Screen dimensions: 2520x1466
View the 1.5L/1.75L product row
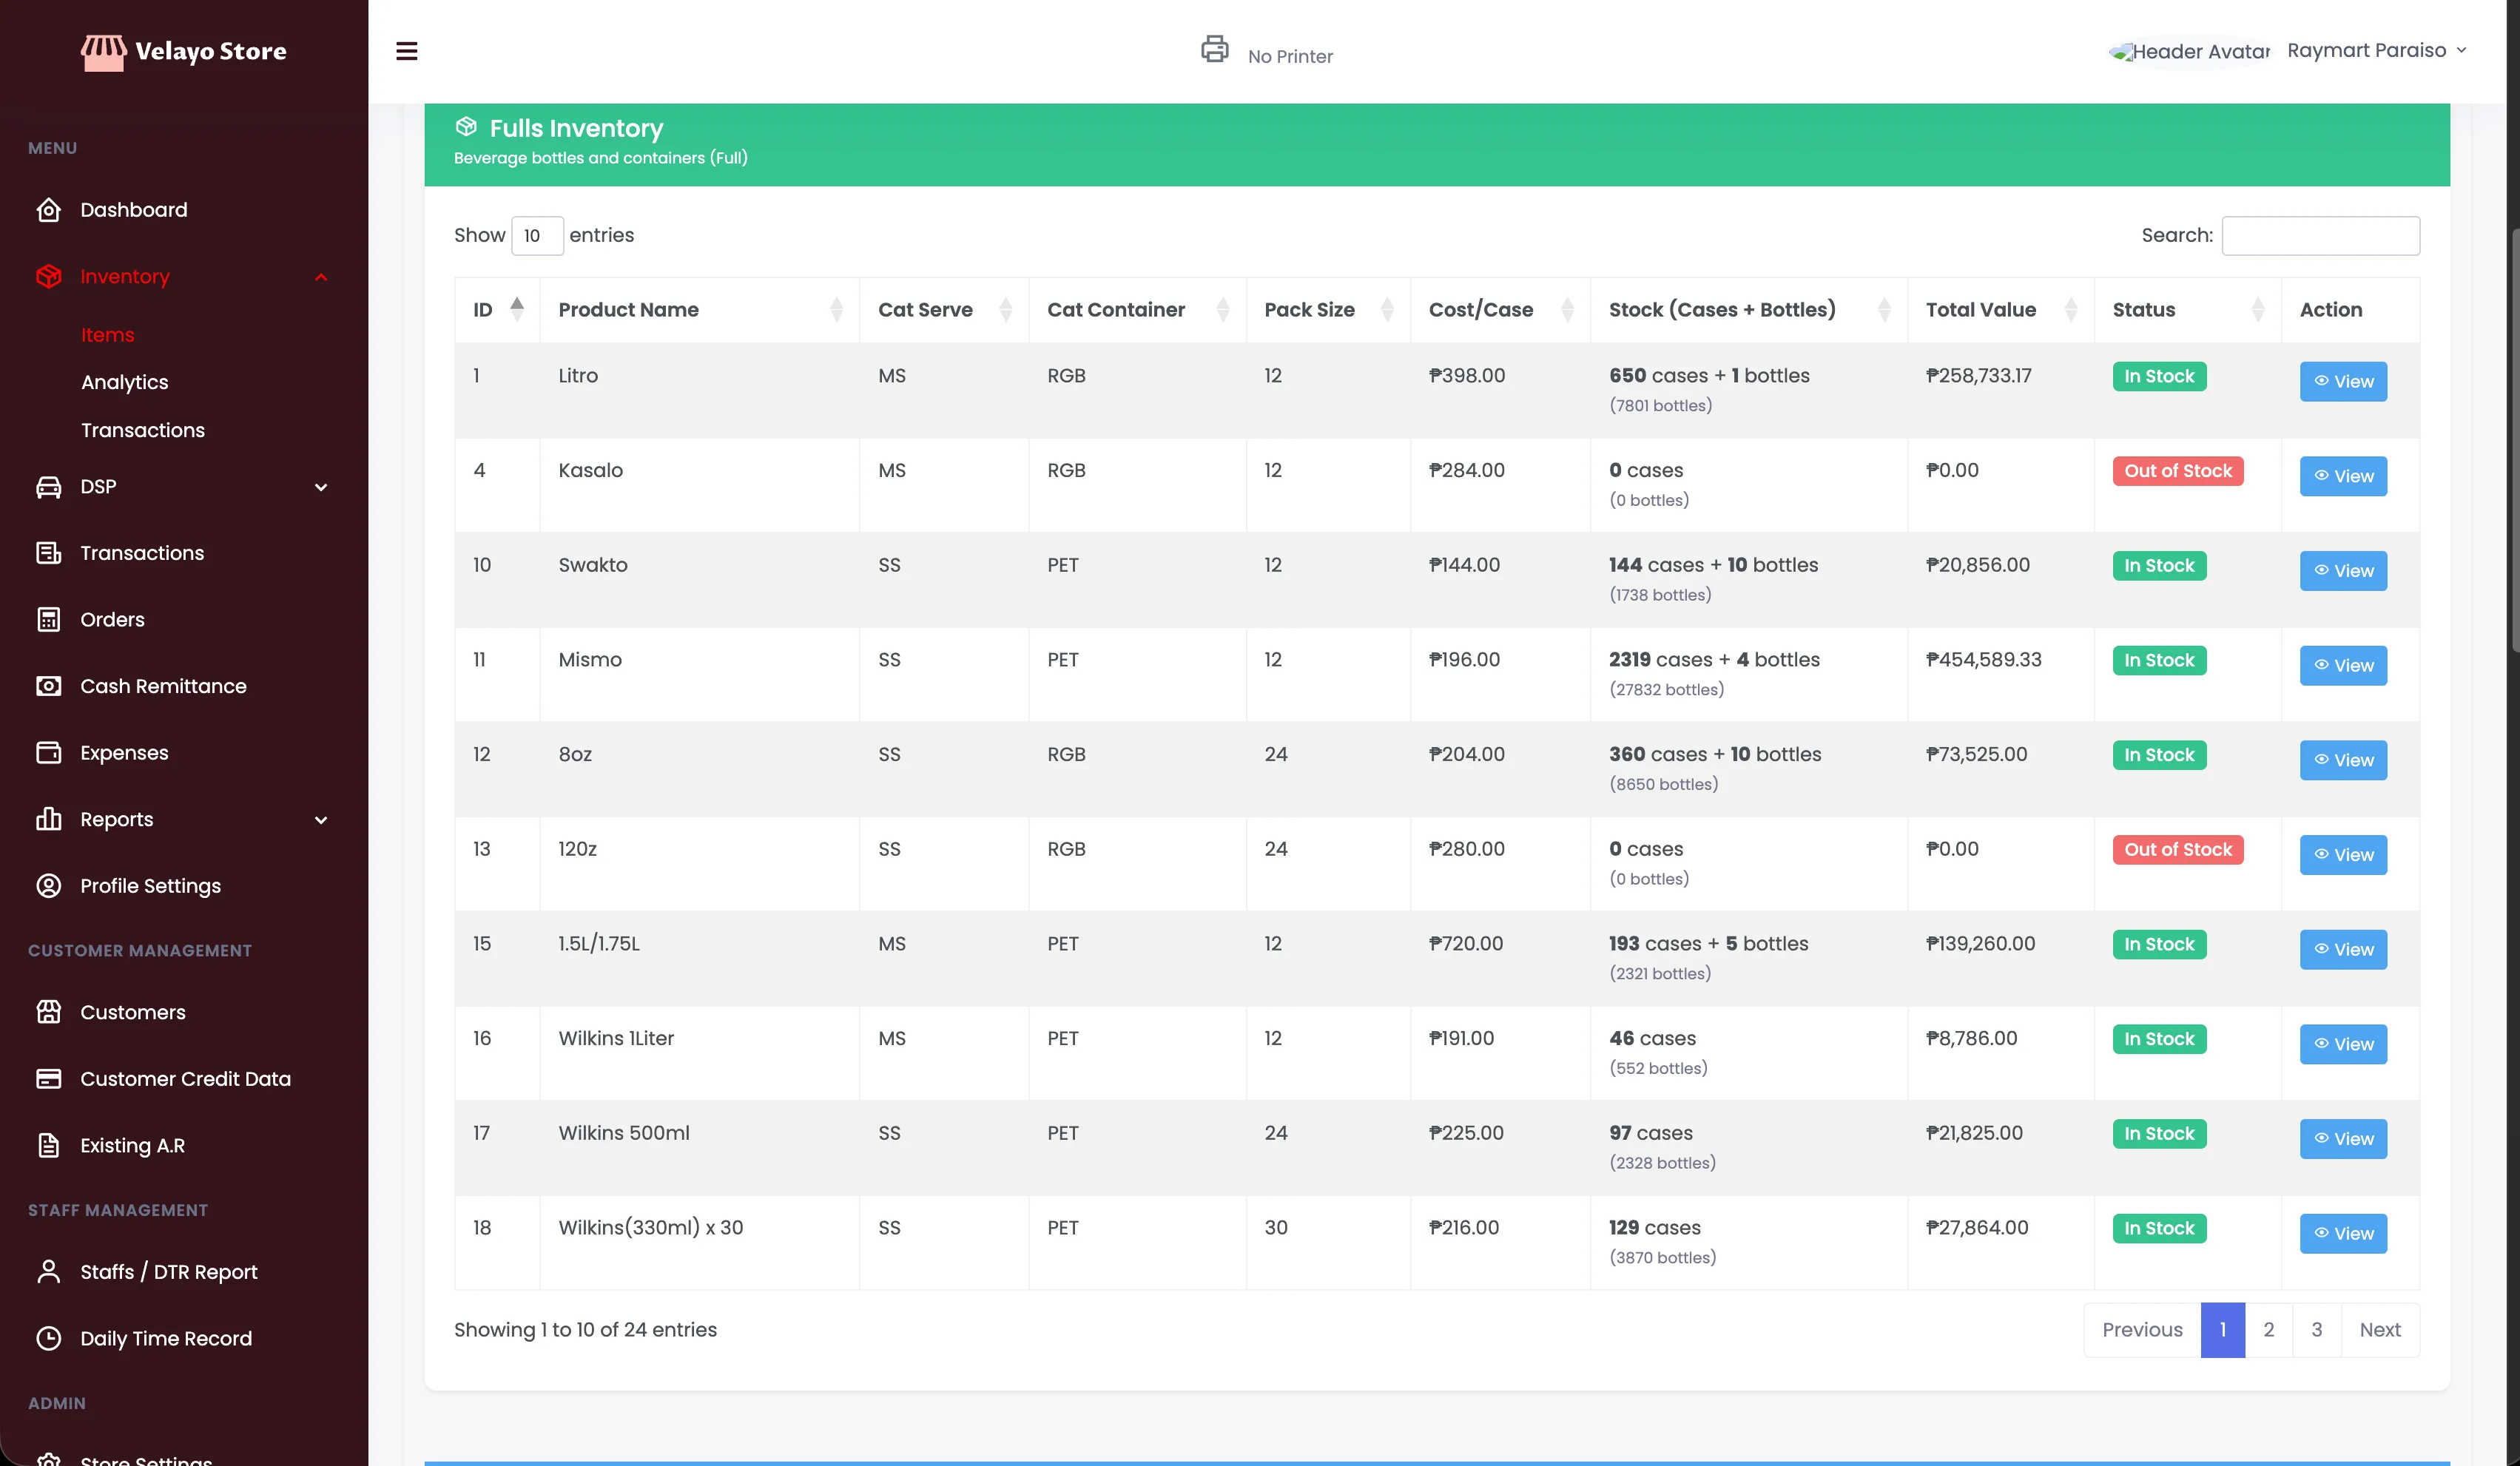coord(2343,949)
